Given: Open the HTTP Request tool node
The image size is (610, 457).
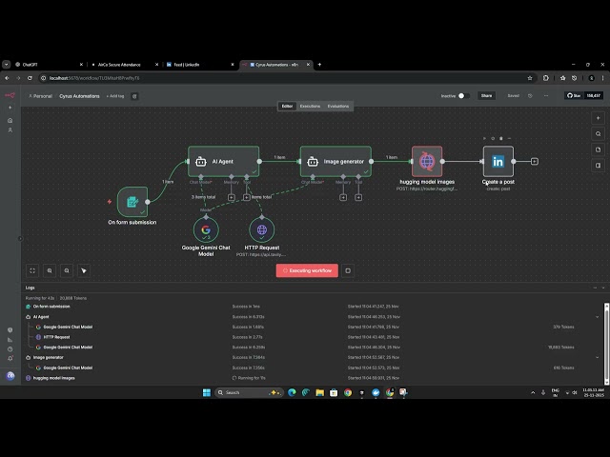Looking at the screenshot, I should click(x=262, y=229).
